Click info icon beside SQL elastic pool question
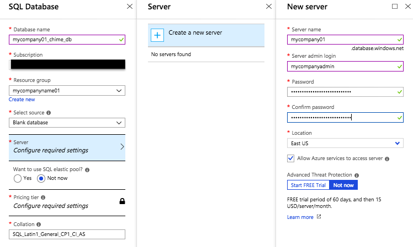 (x=87, y=170)
